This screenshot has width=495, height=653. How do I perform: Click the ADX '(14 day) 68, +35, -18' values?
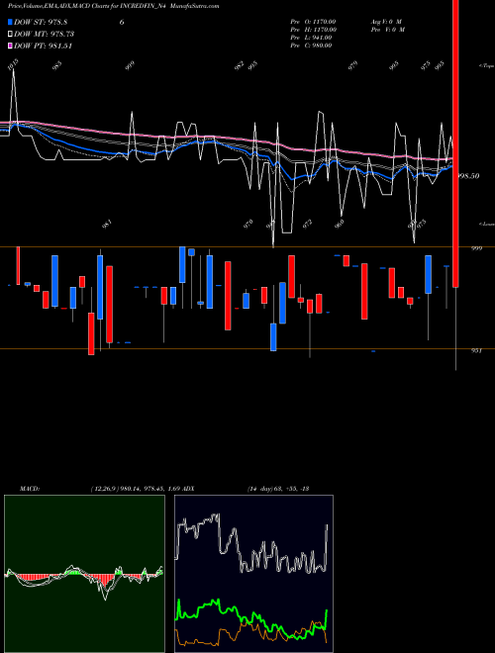click(277, 489)
